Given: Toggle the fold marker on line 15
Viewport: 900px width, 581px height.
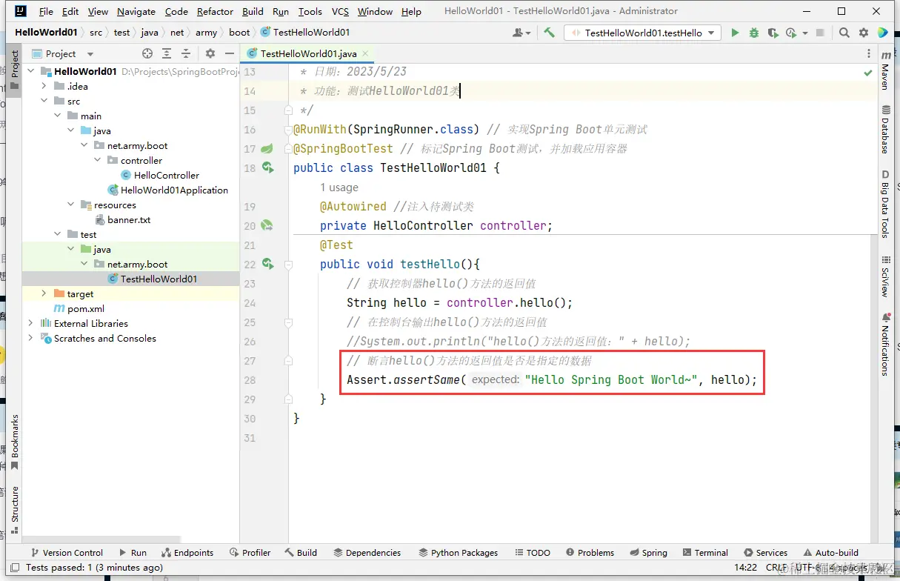Looking at the screenshot, I should pos(289,110).
